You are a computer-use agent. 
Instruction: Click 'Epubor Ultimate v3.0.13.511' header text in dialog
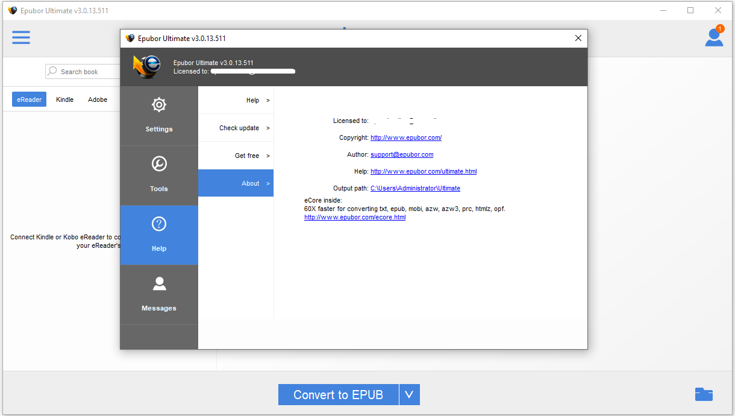tap(213, 63)
